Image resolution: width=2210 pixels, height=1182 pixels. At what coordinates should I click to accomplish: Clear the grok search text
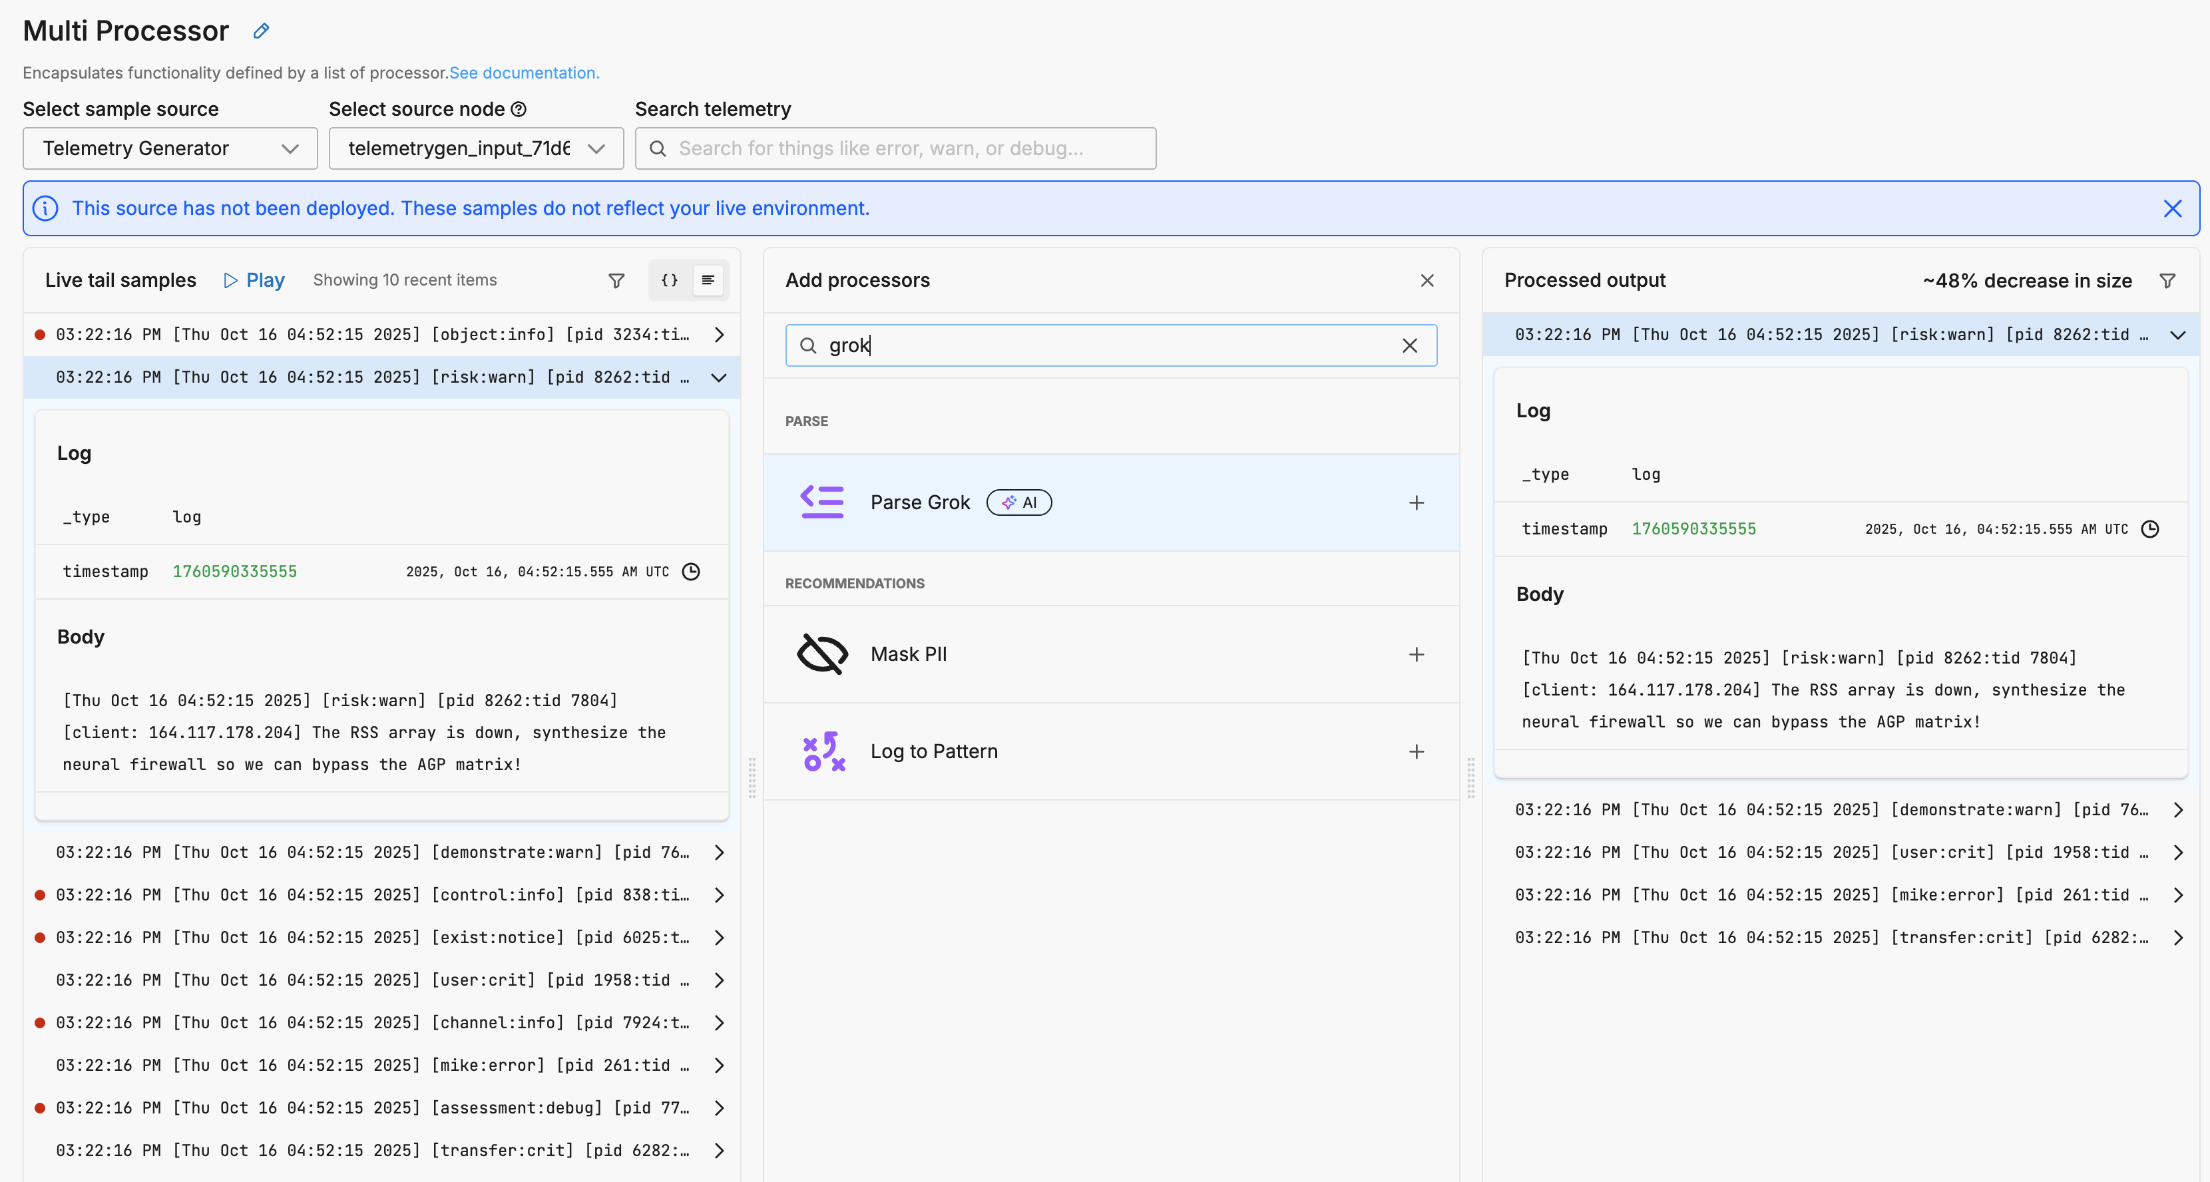(1410, 345)
